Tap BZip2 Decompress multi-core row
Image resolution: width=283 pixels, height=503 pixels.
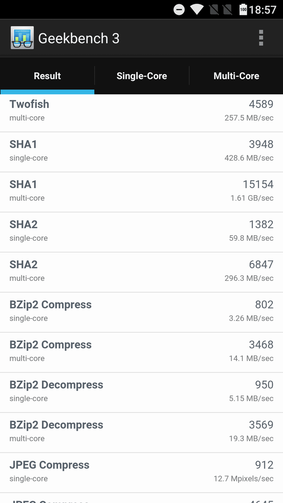pyautogui.click(x=141, y=432)
